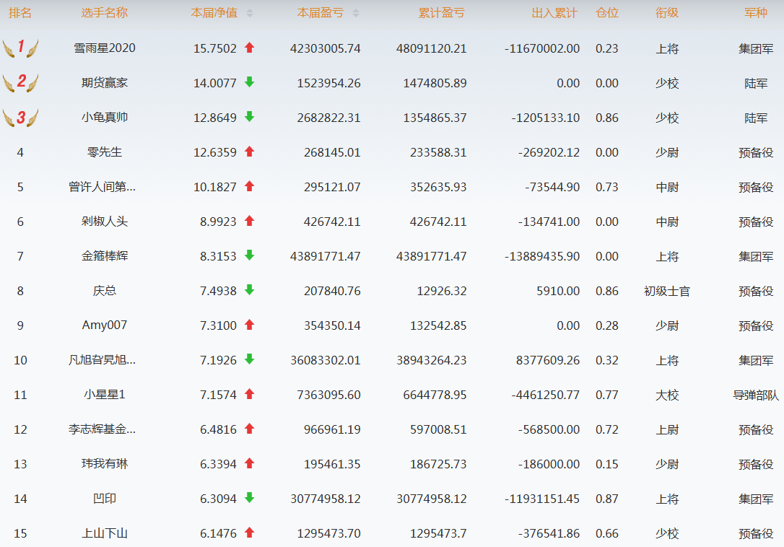Toggle sort arrows next to 本届盈亏
Image resolution: width=784 pixels, height=547 pixels.
(x=355, y=13)
